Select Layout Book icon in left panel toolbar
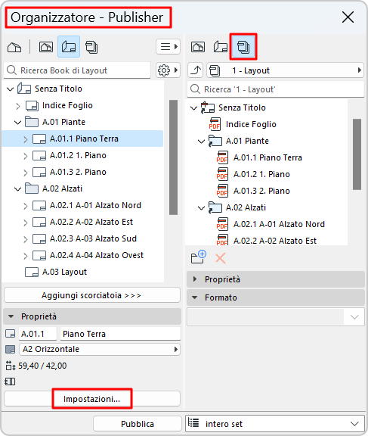This screenshot has height=436, width=368. (69, 47)
